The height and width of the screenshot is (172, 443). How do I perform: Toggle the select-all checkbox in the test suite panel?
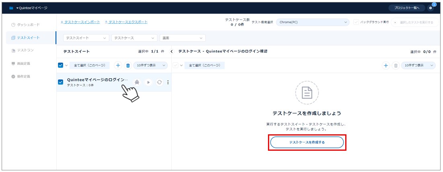pos(61,65)
